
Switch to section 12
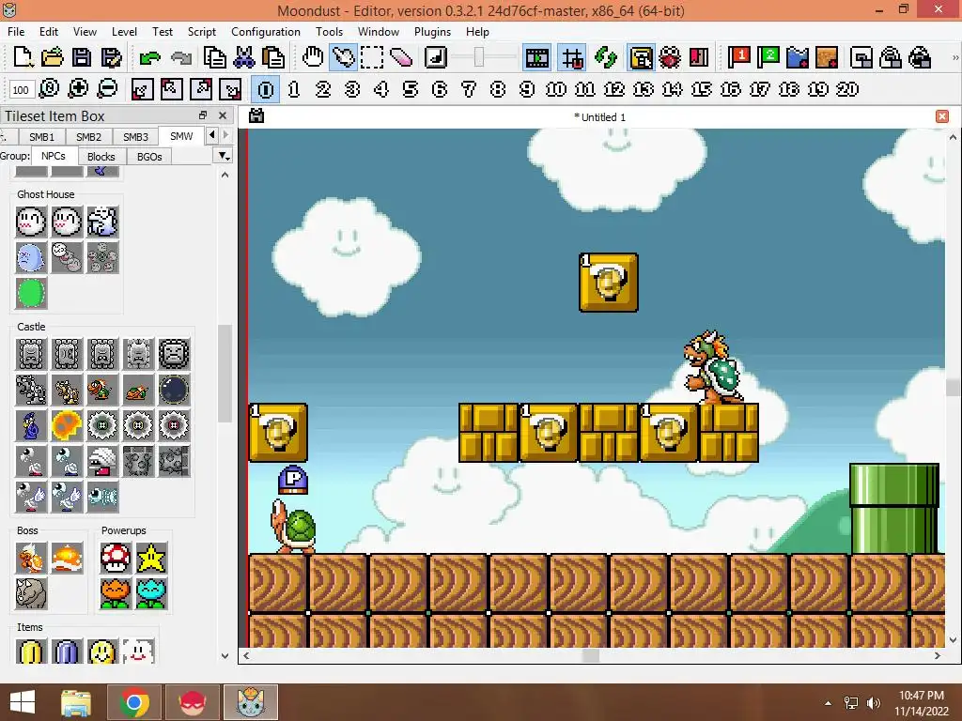coord(614,89)
